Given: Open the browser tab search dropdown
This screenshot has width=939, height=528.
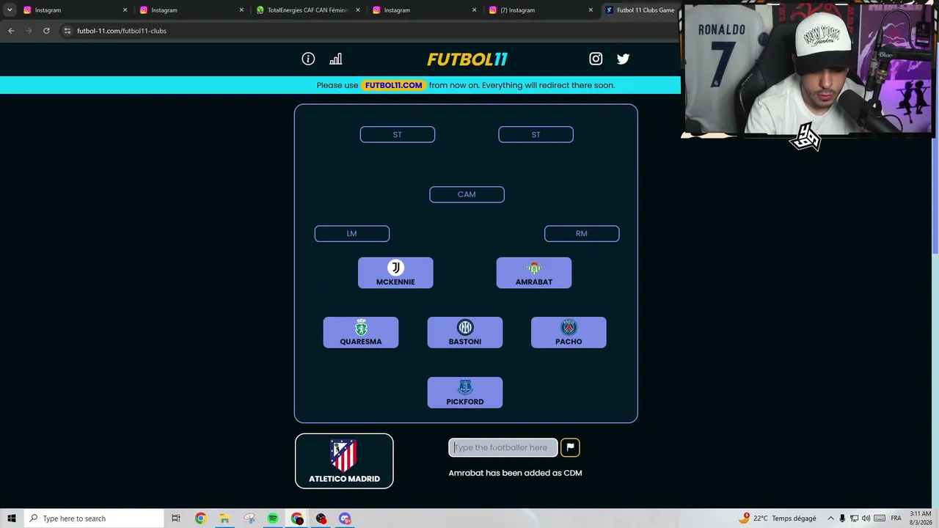Looking at the screenshot, I should point(10,10).
